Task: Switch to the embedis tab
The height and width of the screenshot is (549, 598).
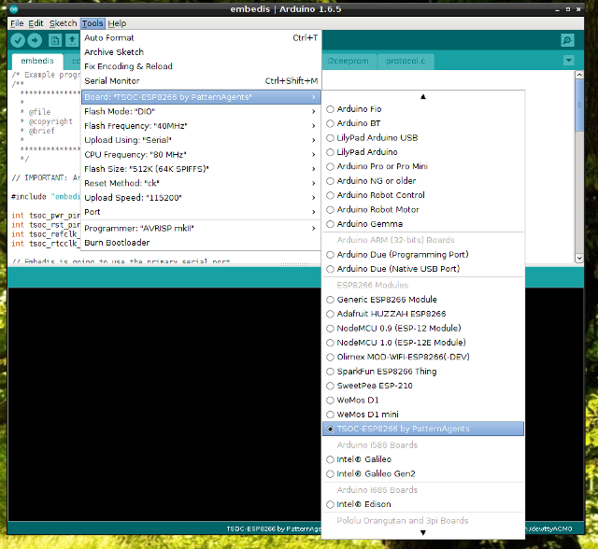Action: click(37, 61)
